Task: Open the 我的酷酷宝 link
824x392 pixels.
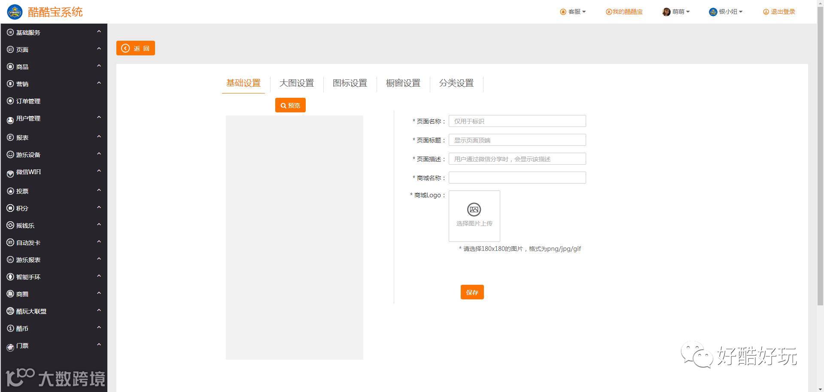Action: (x=624, y=12)
